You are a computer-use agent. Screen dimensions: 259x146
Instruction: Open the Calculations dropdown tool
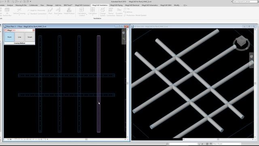pos(93,12)
